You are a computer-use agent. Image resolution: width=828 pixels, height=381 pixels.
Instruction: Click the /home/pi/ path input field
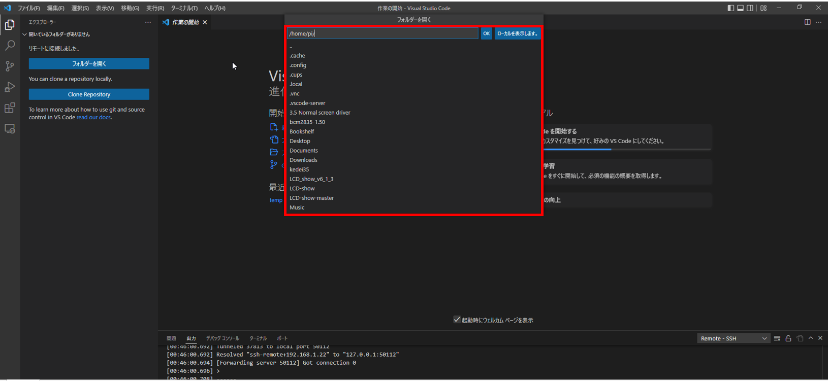click(x=383, y=33)
